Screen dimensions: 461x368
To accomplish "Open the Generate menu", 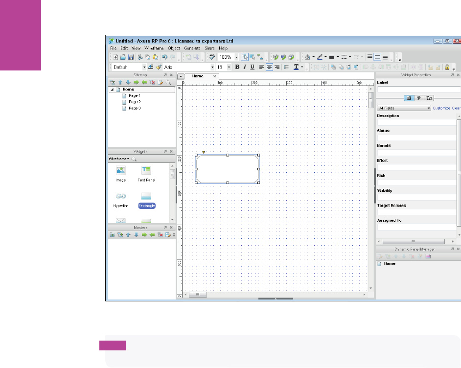I will pos(192,48).
